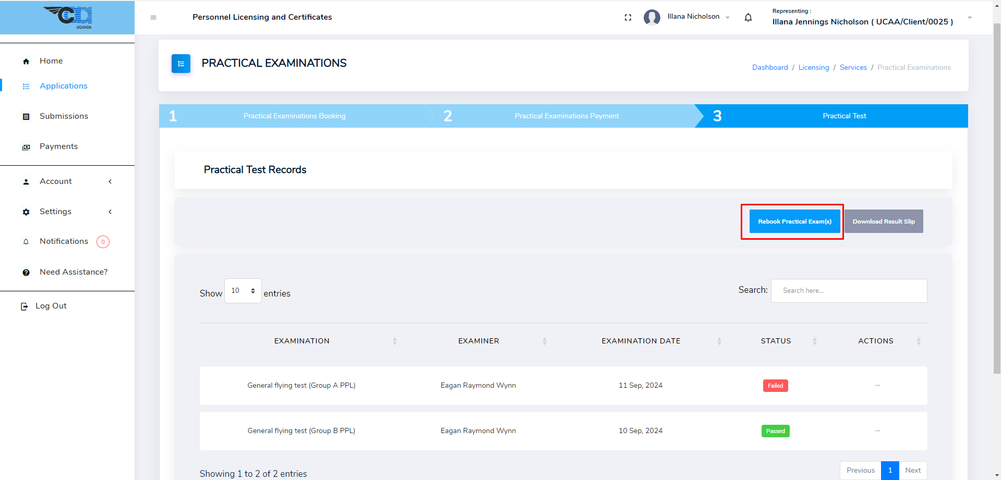
Task: Click Download Result Slip button
Action: 883,221
